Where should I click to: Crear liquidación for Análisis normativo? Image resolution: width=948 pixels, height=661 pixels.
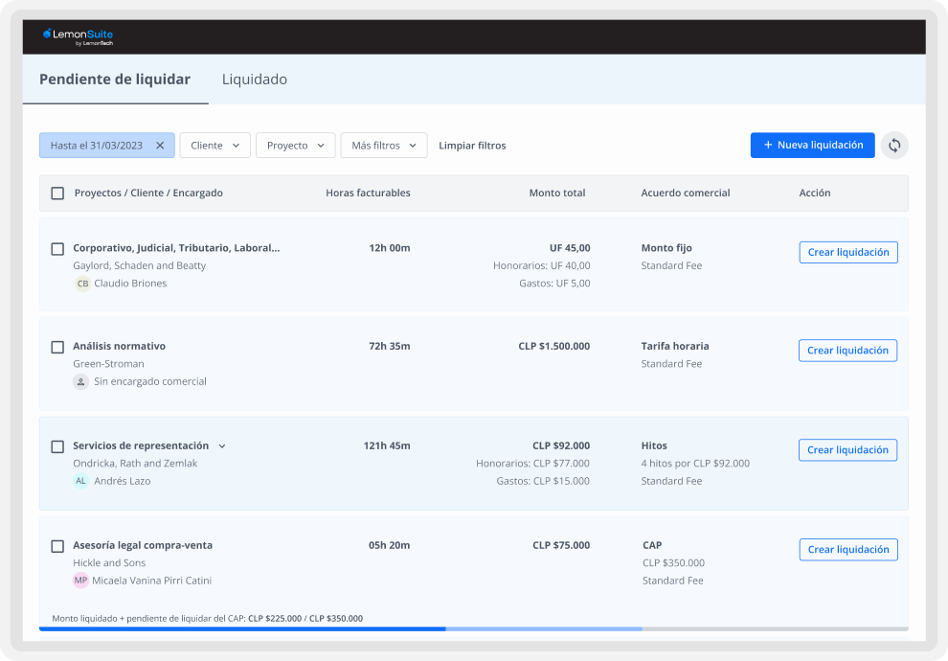click(847, 351)
